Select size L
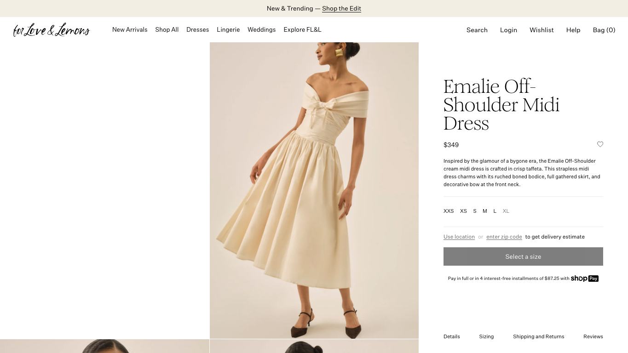The height and width of the screenshot is (353, 628). [x=495, y=211]
